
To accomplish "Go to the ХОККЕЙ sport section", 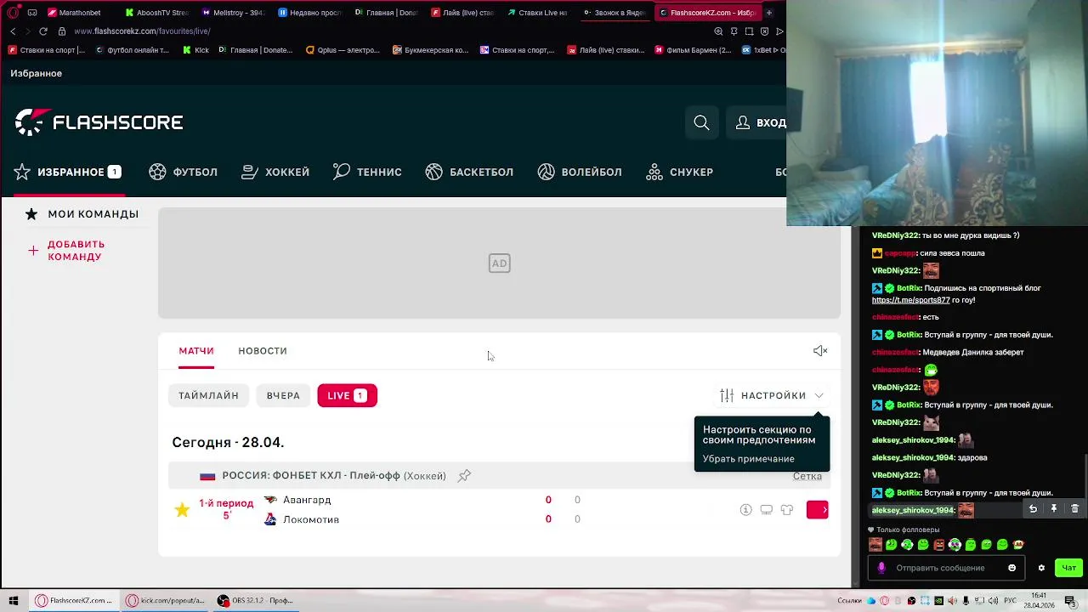I will [x=275, y=172].
